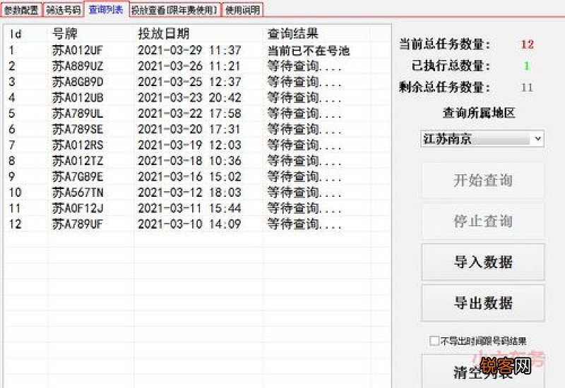Screen dimensions: 565x388
Task: Click the 导入数据 button
Action: (x=483, y=262)
